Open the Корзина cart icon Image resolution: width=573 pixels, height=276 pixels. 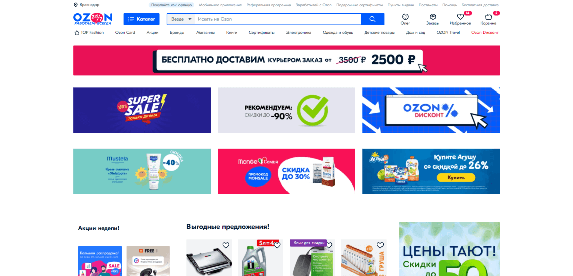pos(488,17)
